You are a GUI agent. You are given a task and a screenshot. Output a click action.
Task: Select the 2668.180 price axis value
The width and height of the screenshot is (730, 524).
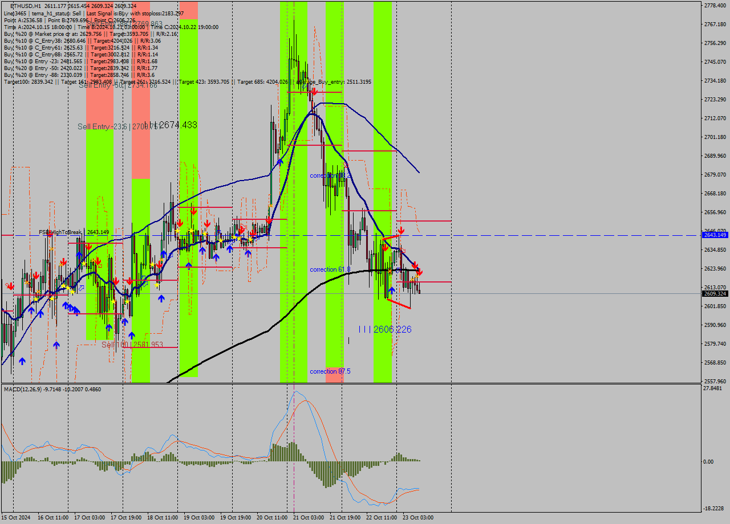(715, 193)
